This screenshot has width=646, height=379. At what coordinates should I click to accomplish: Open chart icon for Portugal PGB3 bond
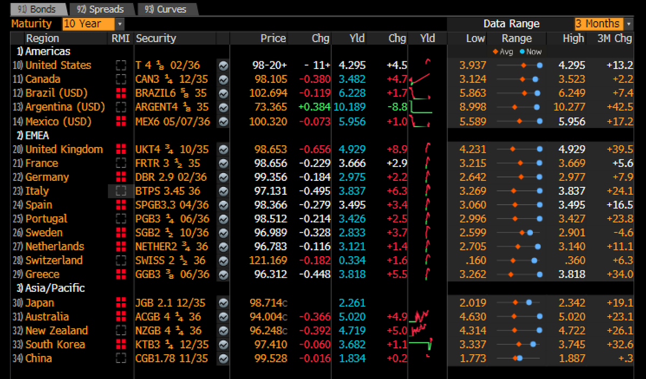coord(223,219)
